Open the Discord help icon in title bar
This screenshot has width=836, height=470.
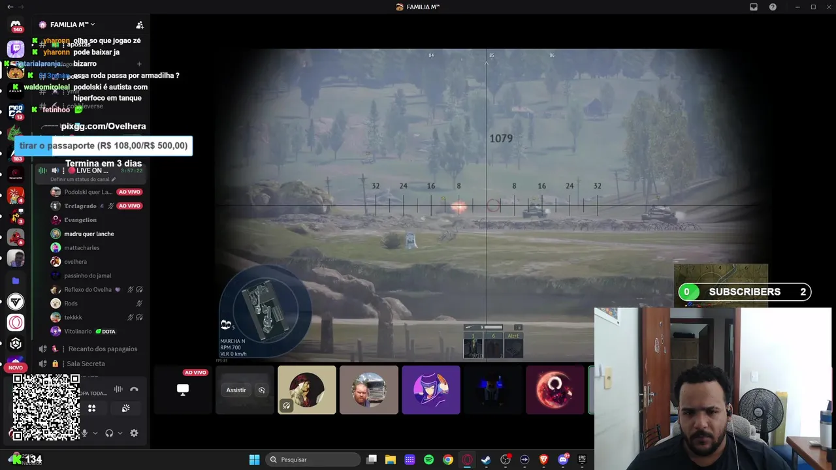pos(773,7)
